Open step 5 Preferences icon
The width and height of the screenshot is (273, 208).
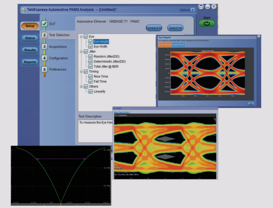(x=45, y=70)
